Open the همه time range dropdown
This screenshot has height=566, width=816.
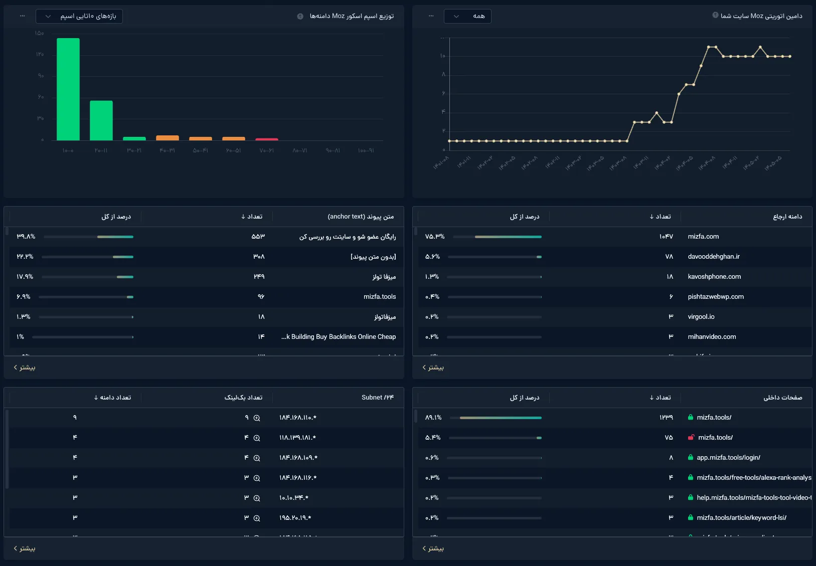(467, 16)
